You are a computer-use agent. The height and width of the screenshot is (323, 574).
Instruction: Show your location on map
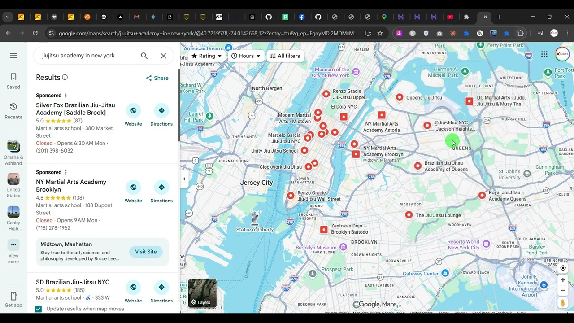563,268
